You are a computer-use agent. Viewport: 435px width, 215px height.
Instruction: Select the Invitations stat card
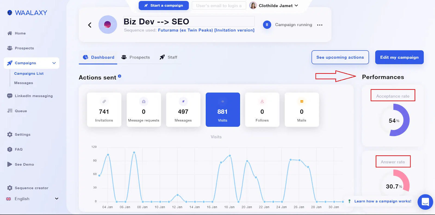(x=104, y=110)
